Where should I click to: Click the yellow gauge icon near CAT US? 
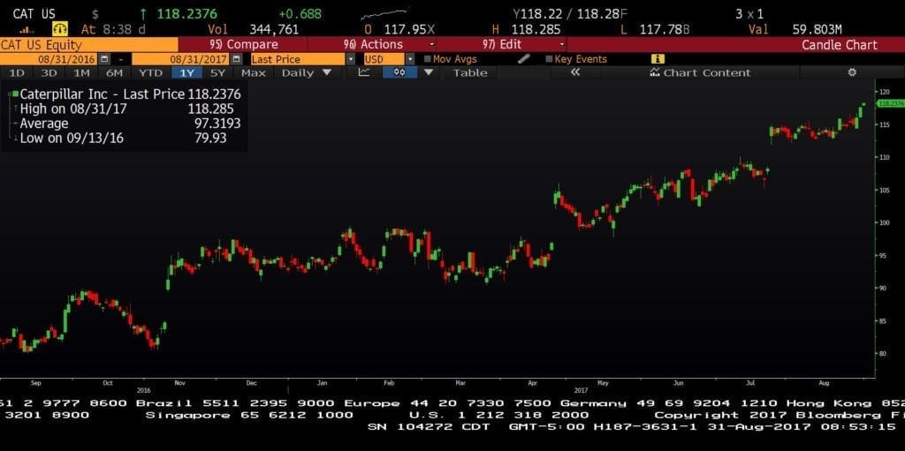pos(60,28)
